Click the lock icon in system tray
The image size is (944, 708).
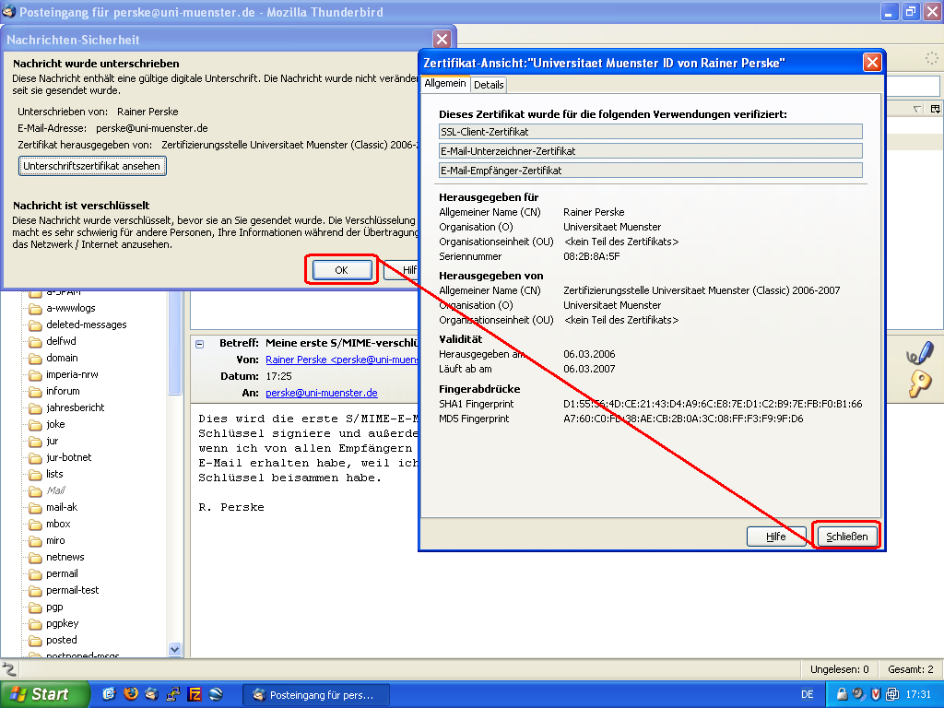point(841,694)
